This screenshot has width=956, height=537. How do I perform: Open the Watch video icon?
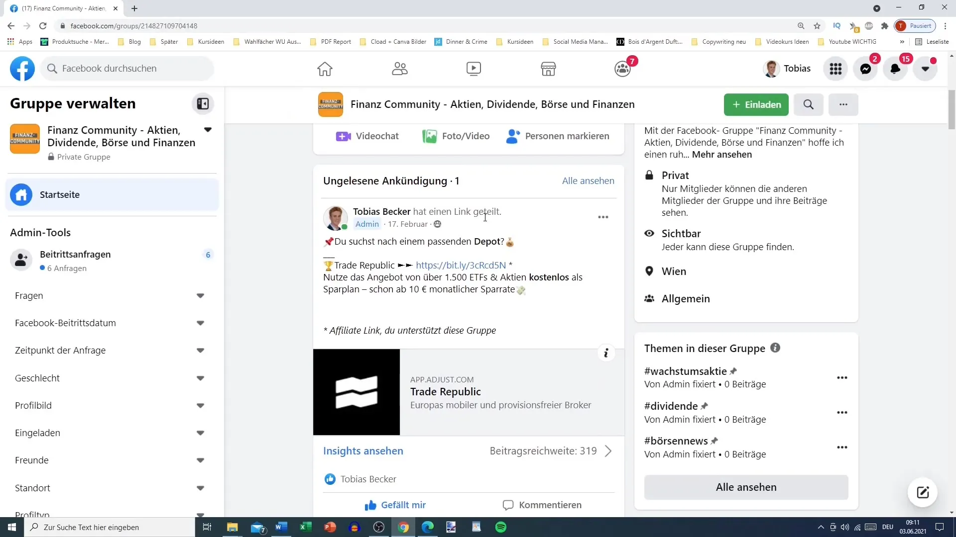(474, 69)
